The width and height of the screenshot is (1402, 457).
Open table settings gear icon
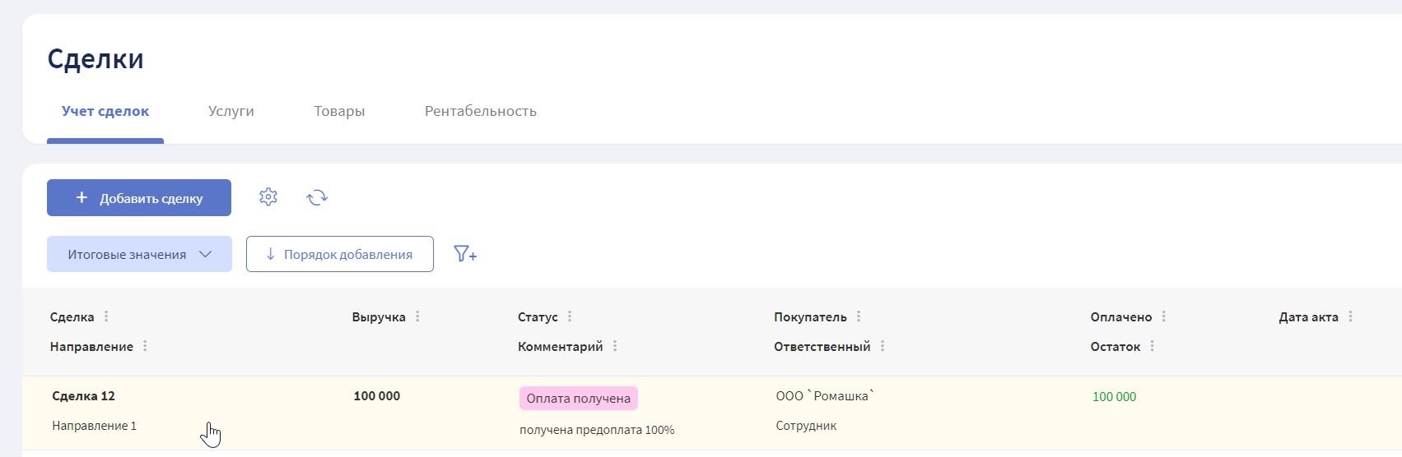pos(268,197)
